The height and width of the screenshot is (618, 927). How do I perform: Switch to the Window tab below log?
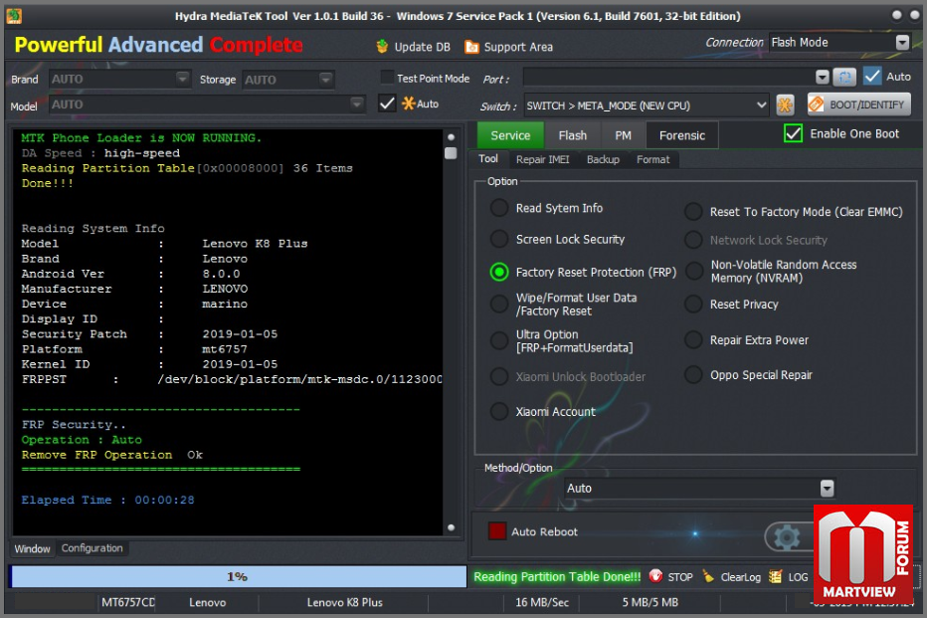(x=33, y=548)
